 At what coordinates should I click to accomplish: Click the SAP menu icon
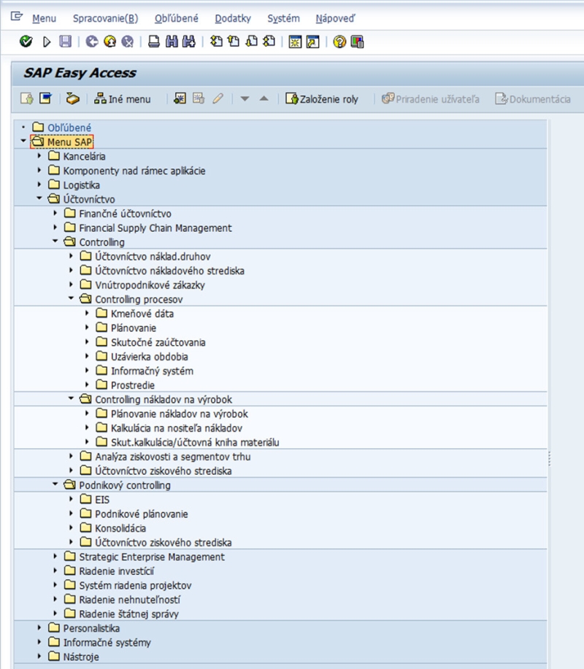45,98
